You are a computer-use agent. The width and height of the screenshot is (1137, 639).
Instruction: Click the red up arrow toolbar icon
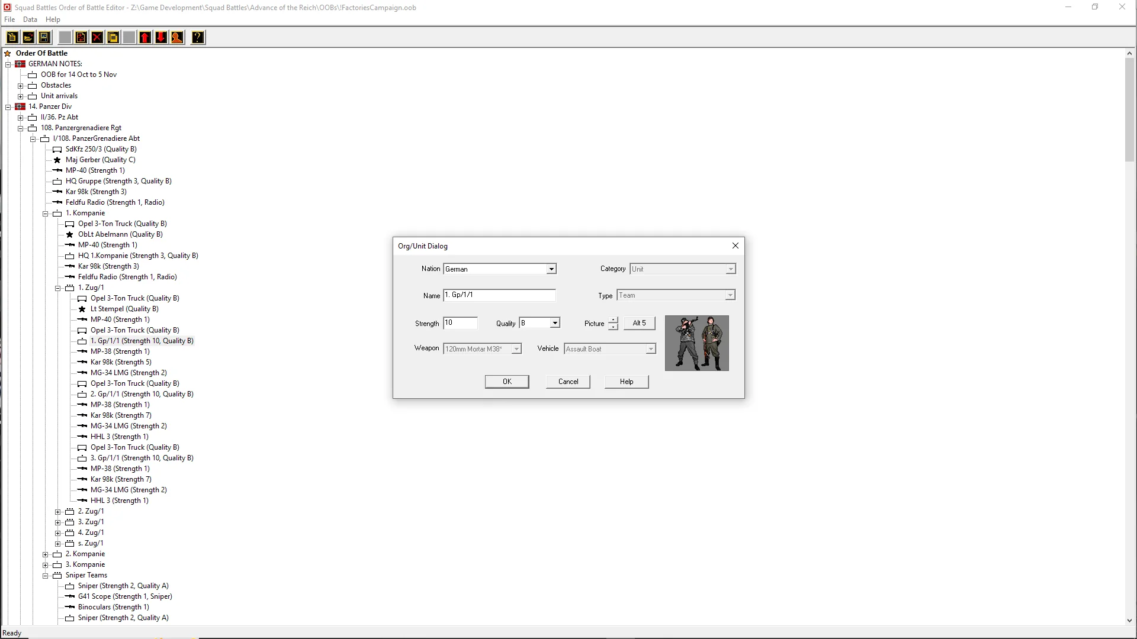click(145, 38)
